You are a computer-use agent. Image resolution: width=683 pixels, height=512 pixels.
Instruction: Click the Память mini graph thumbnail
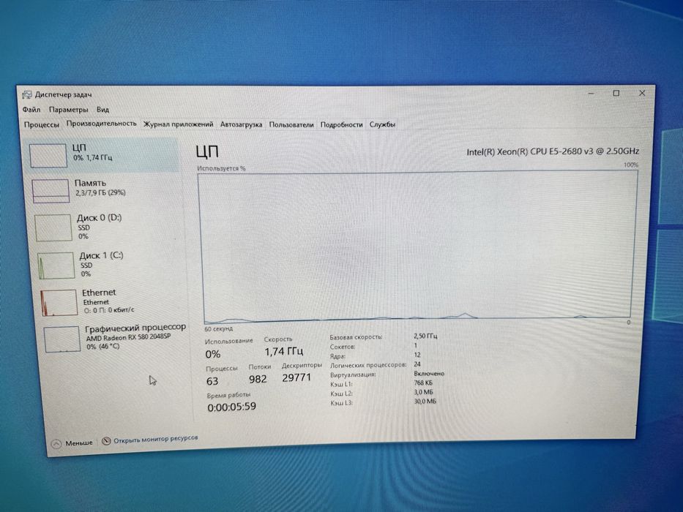click(51, 191)
